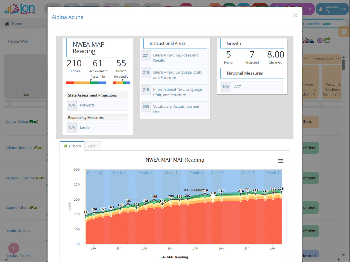Click the Last or First Name search field
Viewport: 350px width, 262px height.
click(324, 24)
